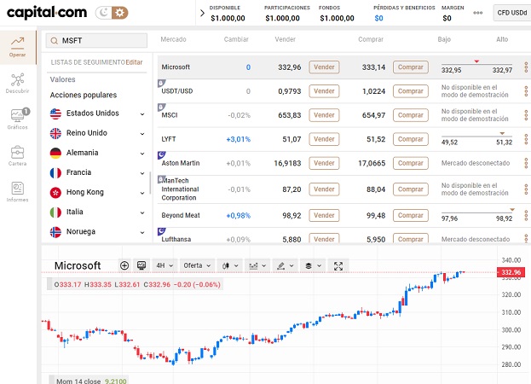This screenshot has width=531, height=384.
Task: Open options dots for USDT/USD row
Action: [x=526, y=91]
